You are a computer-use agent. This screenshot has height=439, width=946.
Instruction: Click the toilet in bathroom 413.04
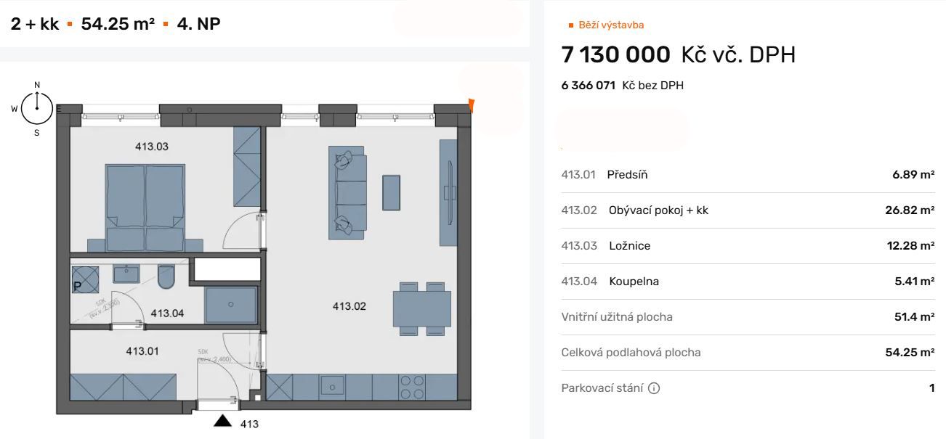166,277
